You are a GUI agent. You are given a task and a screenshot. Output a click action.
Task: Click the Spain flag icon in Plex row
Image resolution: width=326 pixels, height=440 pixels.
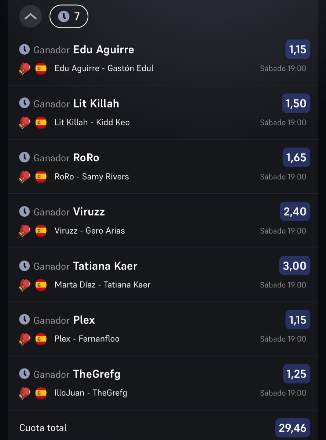41,339
